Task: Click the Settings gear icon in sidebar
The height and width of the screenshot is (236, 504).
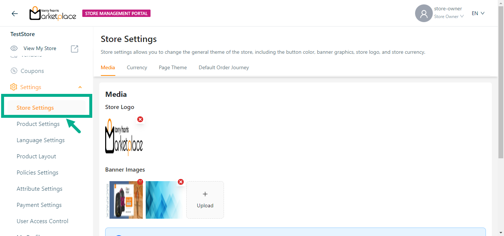Action: click(x=14, y=87)
